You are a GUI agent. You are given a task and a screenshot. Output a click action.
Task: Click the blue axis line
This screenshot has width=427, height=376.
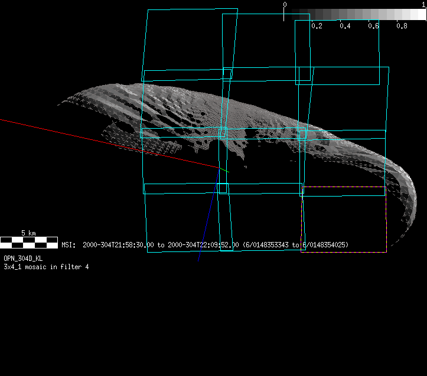click(208, 215)
